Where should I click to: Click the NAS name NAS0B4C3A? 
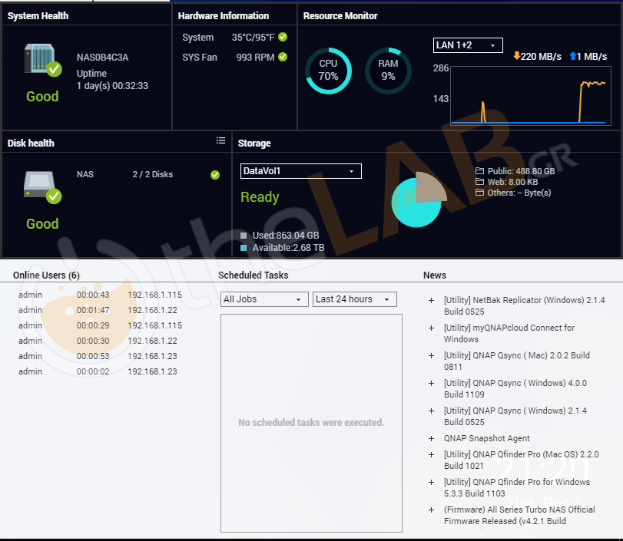102,58
